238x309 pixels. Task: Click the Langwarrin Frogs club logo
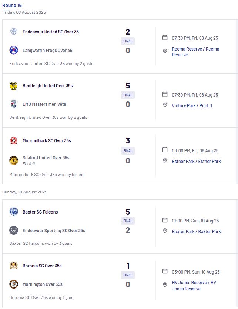pos(14,50)
